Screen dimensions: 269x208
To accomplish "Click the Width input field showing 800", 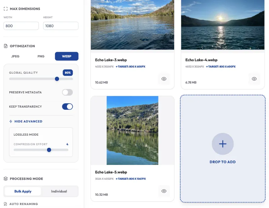I will point(21,26).
